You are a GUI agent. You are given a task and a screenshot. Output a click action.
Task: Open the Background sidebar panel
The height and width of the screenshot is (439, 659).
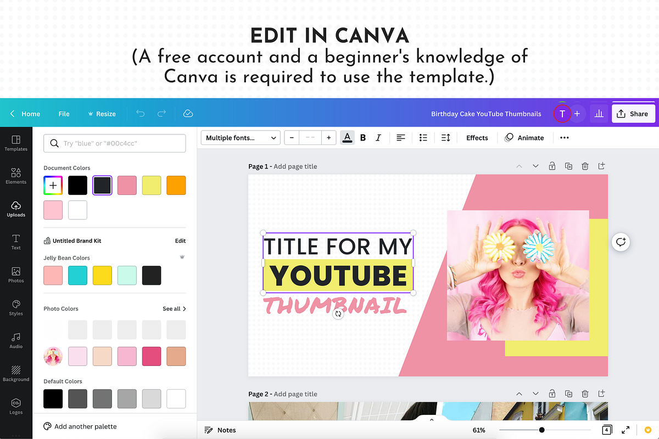(16, 374)
